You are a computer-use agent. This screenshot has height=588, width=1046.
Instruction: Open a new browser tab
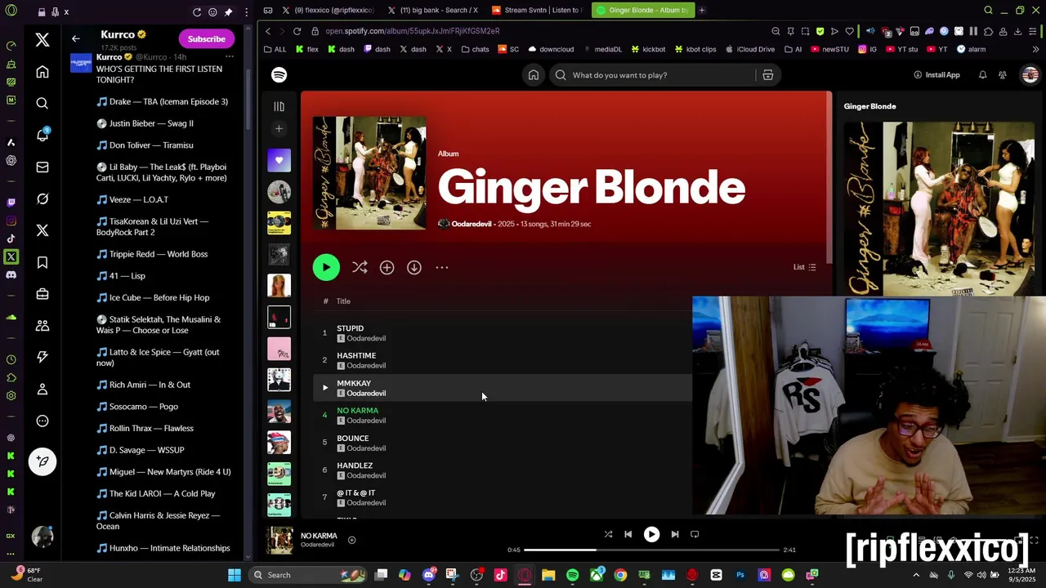(701, 11)
